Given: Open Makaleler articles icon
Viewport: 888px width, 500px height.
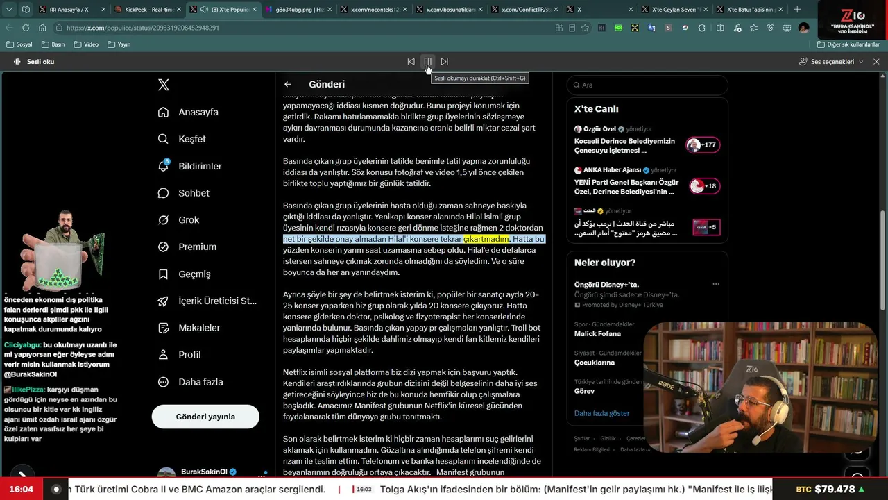Looking at the screenshot, I should pos(163,328).
